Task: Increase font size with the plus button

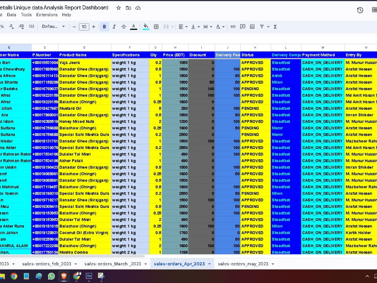Action: coord(93,26)
